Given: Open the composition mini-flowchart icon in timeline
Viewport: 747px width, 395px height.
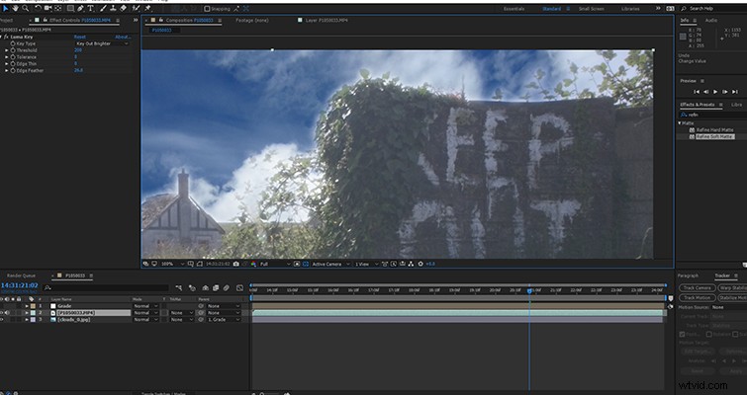Looking at the screenshot, I should [179, 288].
